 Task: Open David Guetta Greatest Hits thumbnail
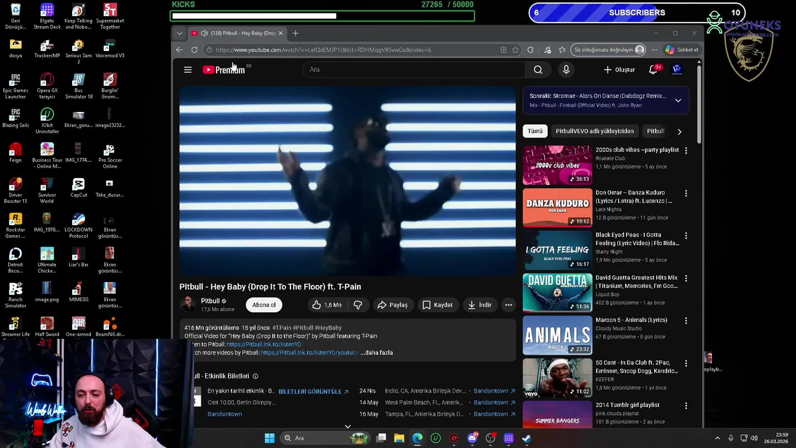[x=557, y=292]
